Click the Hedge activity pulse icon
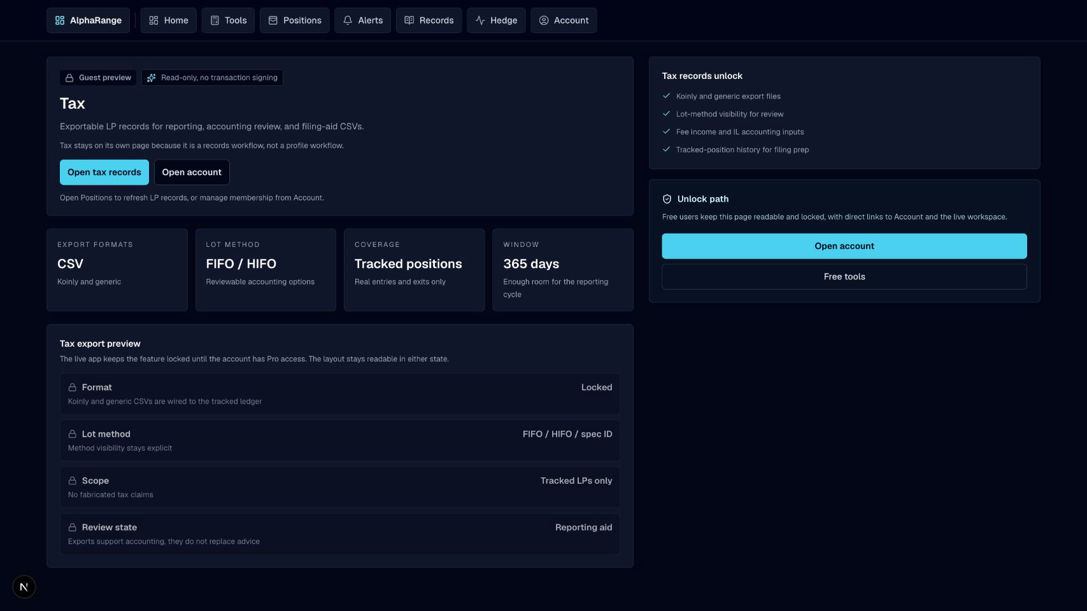1087x611 pixels. [x=480, y=20]
